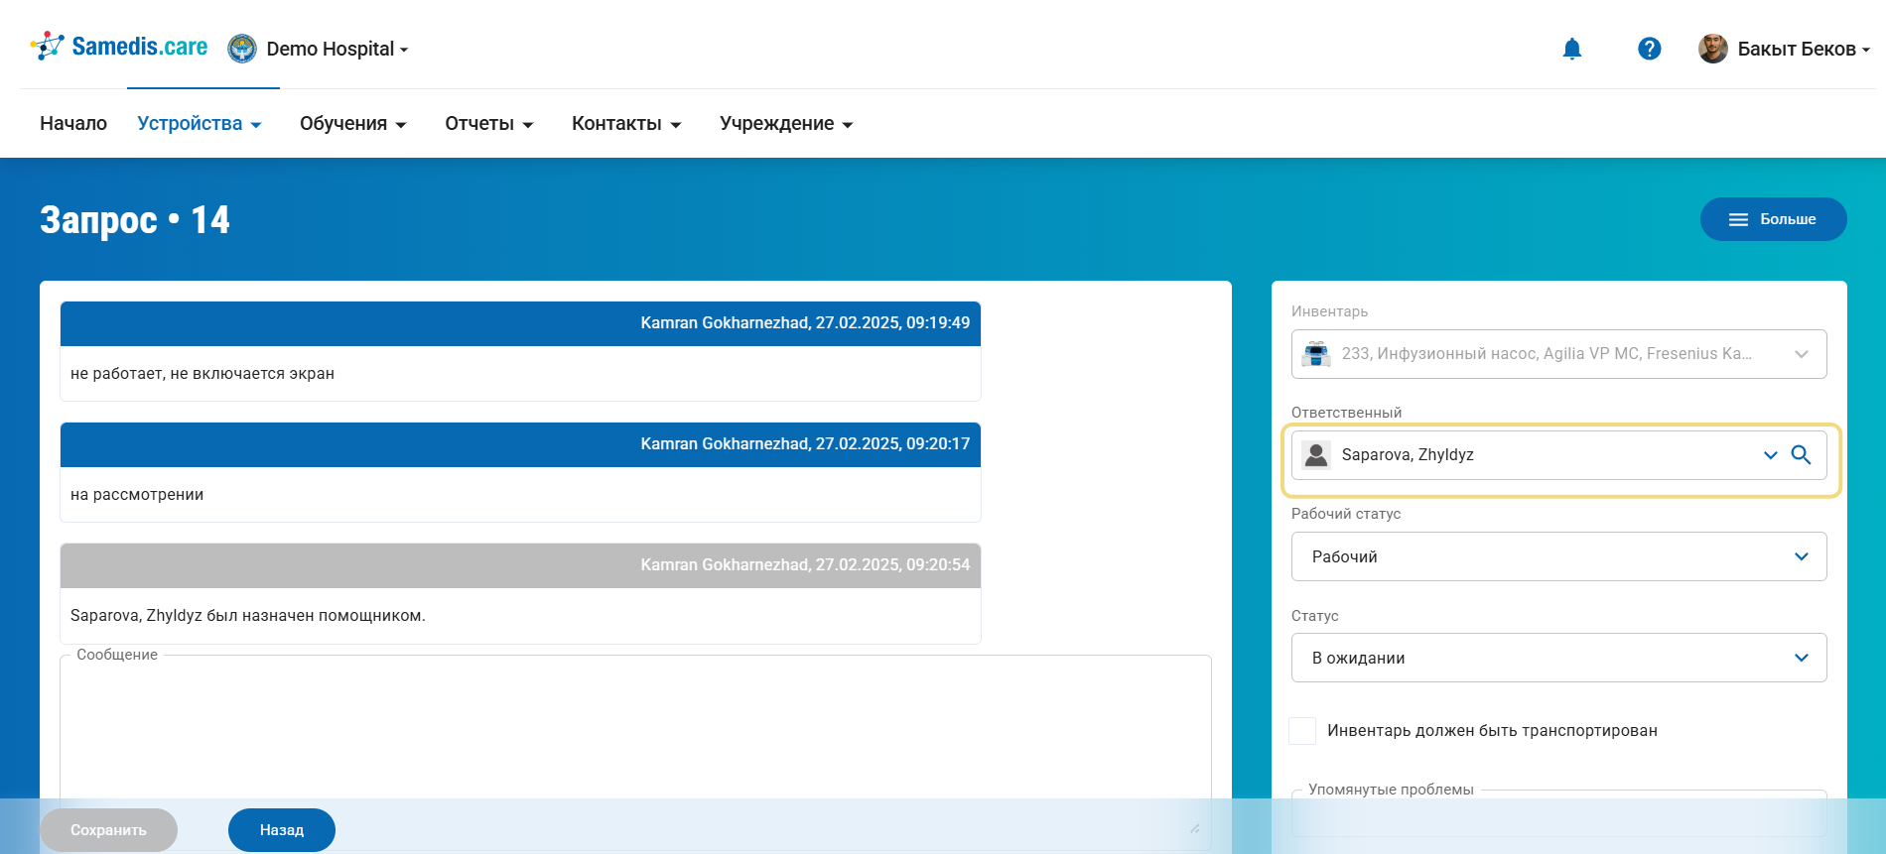Screen dimensions: 1886x854
Task: Expand the Ответственный dropdown chevron
Action: [x=1770, y=455]
